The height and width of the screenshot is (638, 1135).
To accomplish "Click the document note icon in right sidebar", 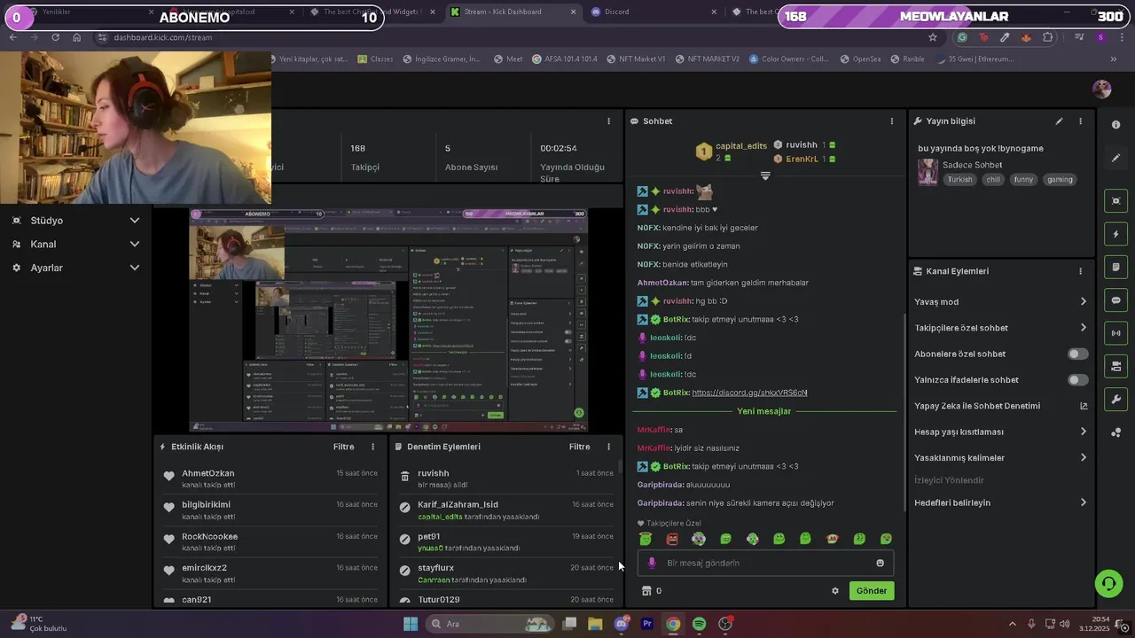I will [1115, 267].
